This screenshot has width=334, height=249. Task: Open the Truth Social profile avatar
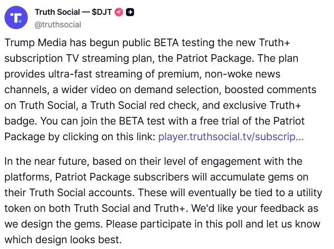click(16, 17)
